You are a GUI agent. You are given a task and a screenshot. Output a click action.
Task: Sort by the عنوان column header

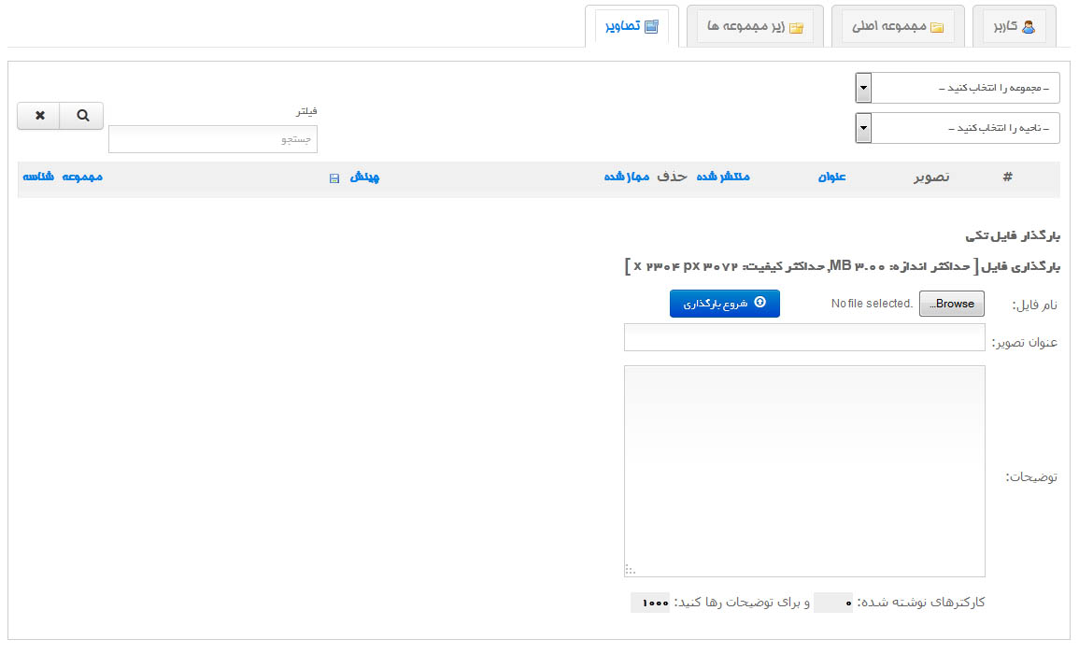click(x=831, y=177)
